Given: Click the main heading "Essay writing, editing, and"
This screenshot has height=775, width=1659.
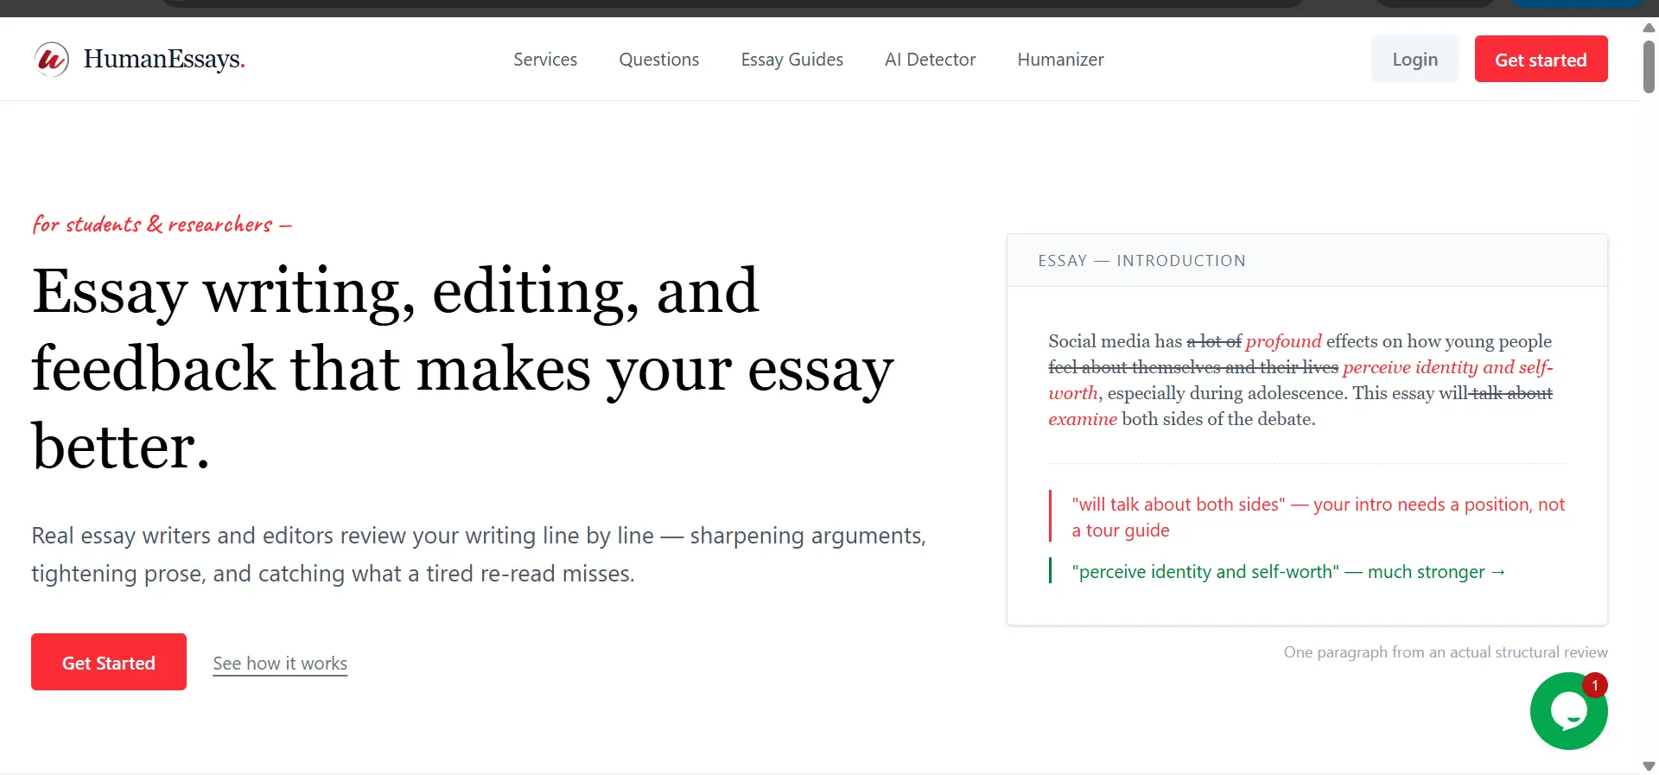Looking at the screenshot, I should 396,291.
